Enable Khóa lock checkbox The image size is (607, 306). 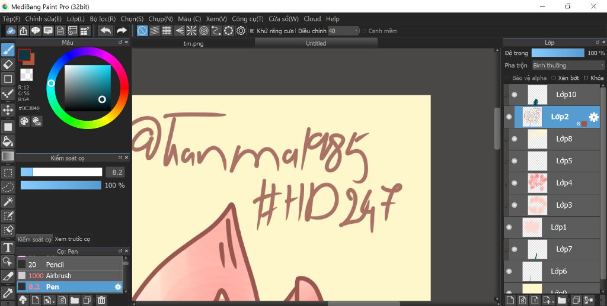586,78
